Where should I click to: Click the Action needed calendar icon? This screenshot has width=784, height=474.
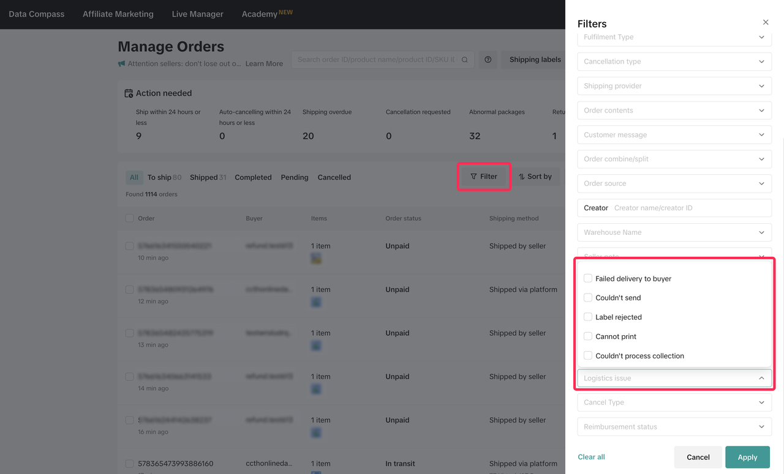tap(129, 94)
